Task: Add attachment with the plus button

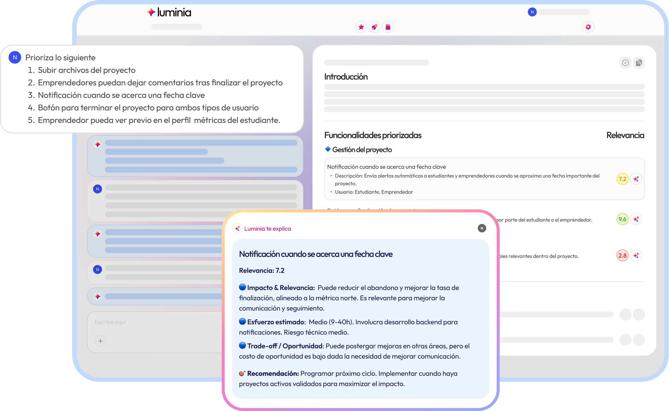Action: (x=101, y=341)
